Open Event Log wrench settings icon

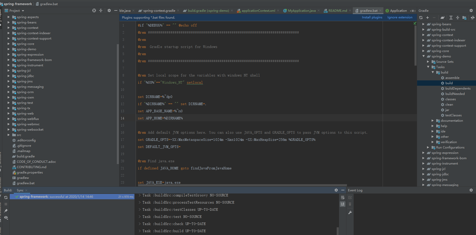click(350, 212)
